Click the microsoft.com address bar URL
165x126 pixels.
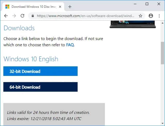(85, 16)
